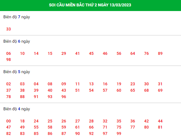Image resolution: width=181 pixels, height=139 pixels.
Task: Click number 93 in the 5-day list
Action: (x=50, y=97)
